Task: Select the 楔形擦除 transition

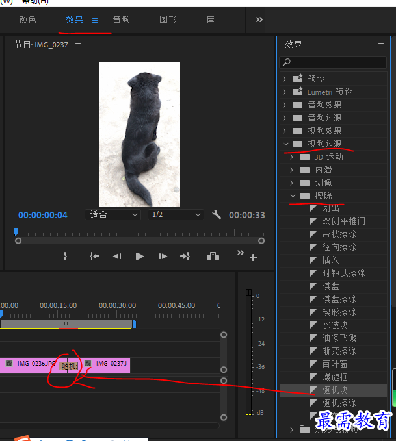Action: coord(339,312)
